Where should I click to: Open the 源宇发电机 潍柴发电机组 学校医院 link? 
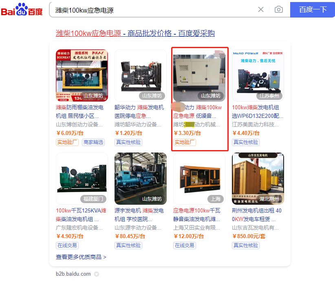point(139,215)
